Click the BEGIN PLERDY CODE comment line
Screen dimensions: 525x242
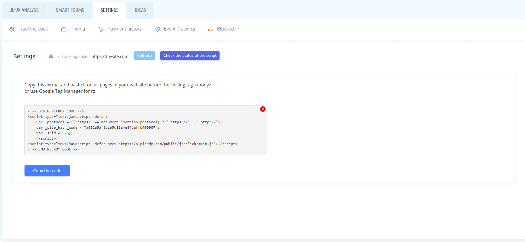pos(56,111)
